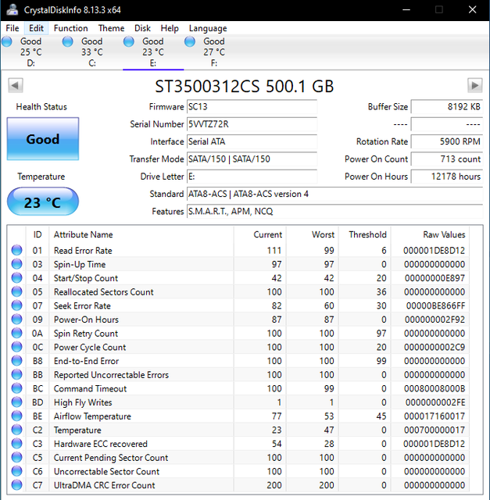Viewport: 490px width, 500px height.
Task: Click status orb for Reallocated Sectors Count
Action: click(x=16, y=291)
